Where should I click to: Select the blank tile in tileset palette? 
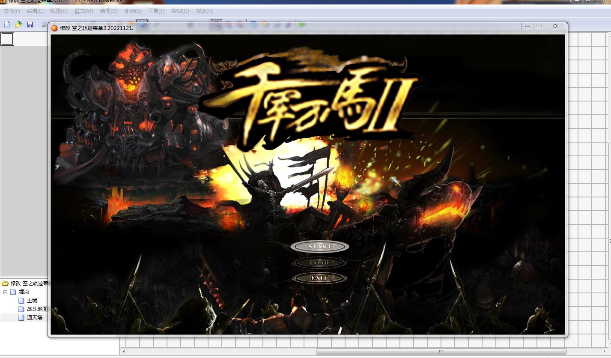click(x=7, y=39)
